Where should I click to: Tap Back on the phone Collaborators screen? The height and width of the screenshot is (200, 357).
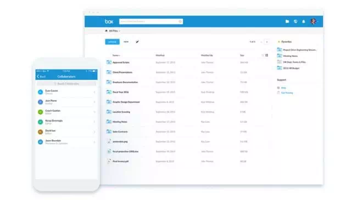(x=41, y=77)
